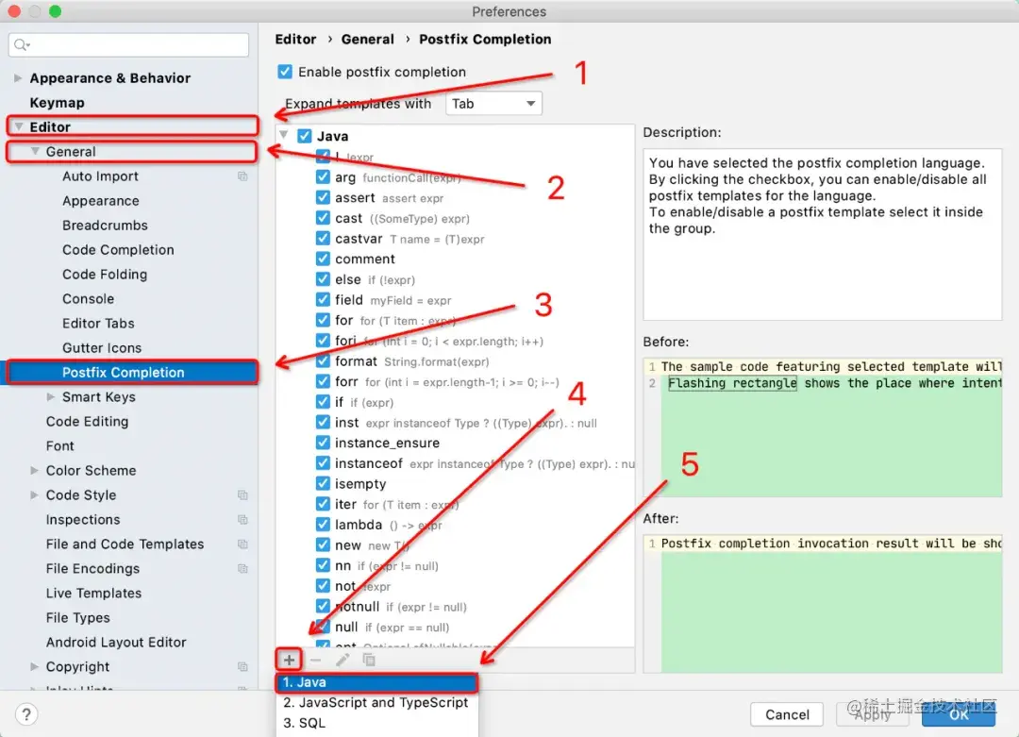Open Code Editing settings
The width and height of the screenshot is (1019, 737).
(x=87, y=421)
